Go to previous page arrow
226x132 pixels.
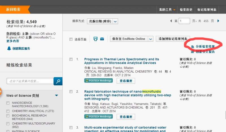tap(171, 21)
